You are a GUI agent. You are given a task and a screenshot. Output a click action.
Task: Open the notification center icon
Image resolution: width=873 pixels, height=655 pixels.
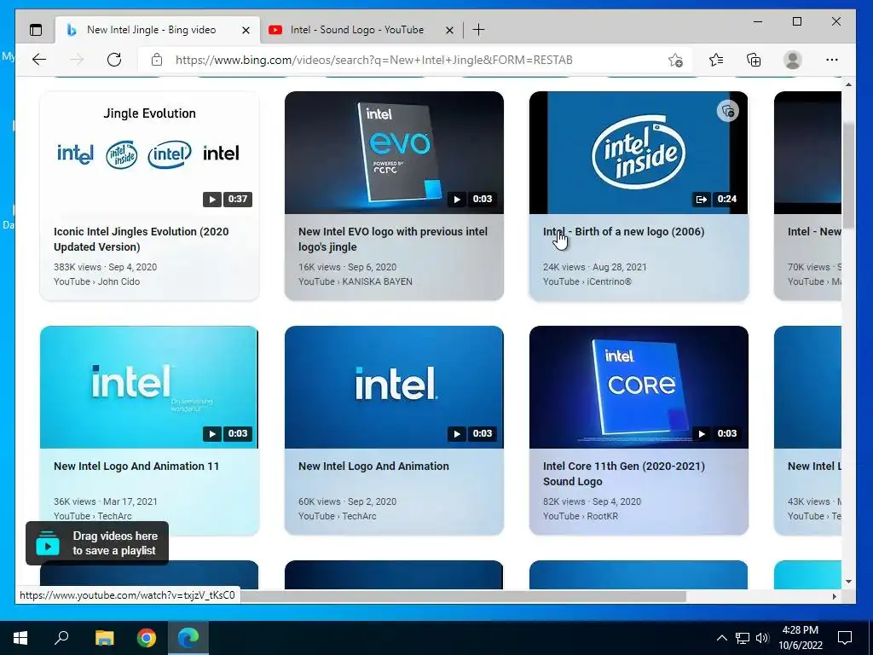845,638
